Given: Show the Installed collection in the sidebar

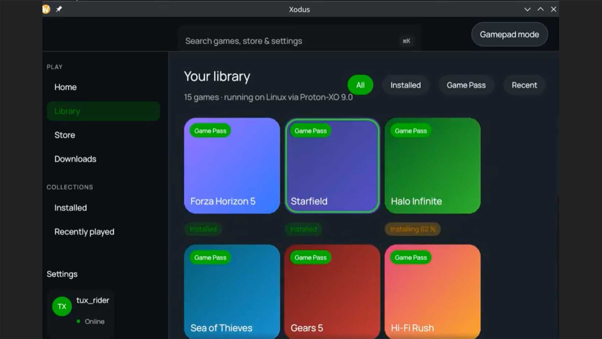Looking at the screenshot, I should pos(103,208).
